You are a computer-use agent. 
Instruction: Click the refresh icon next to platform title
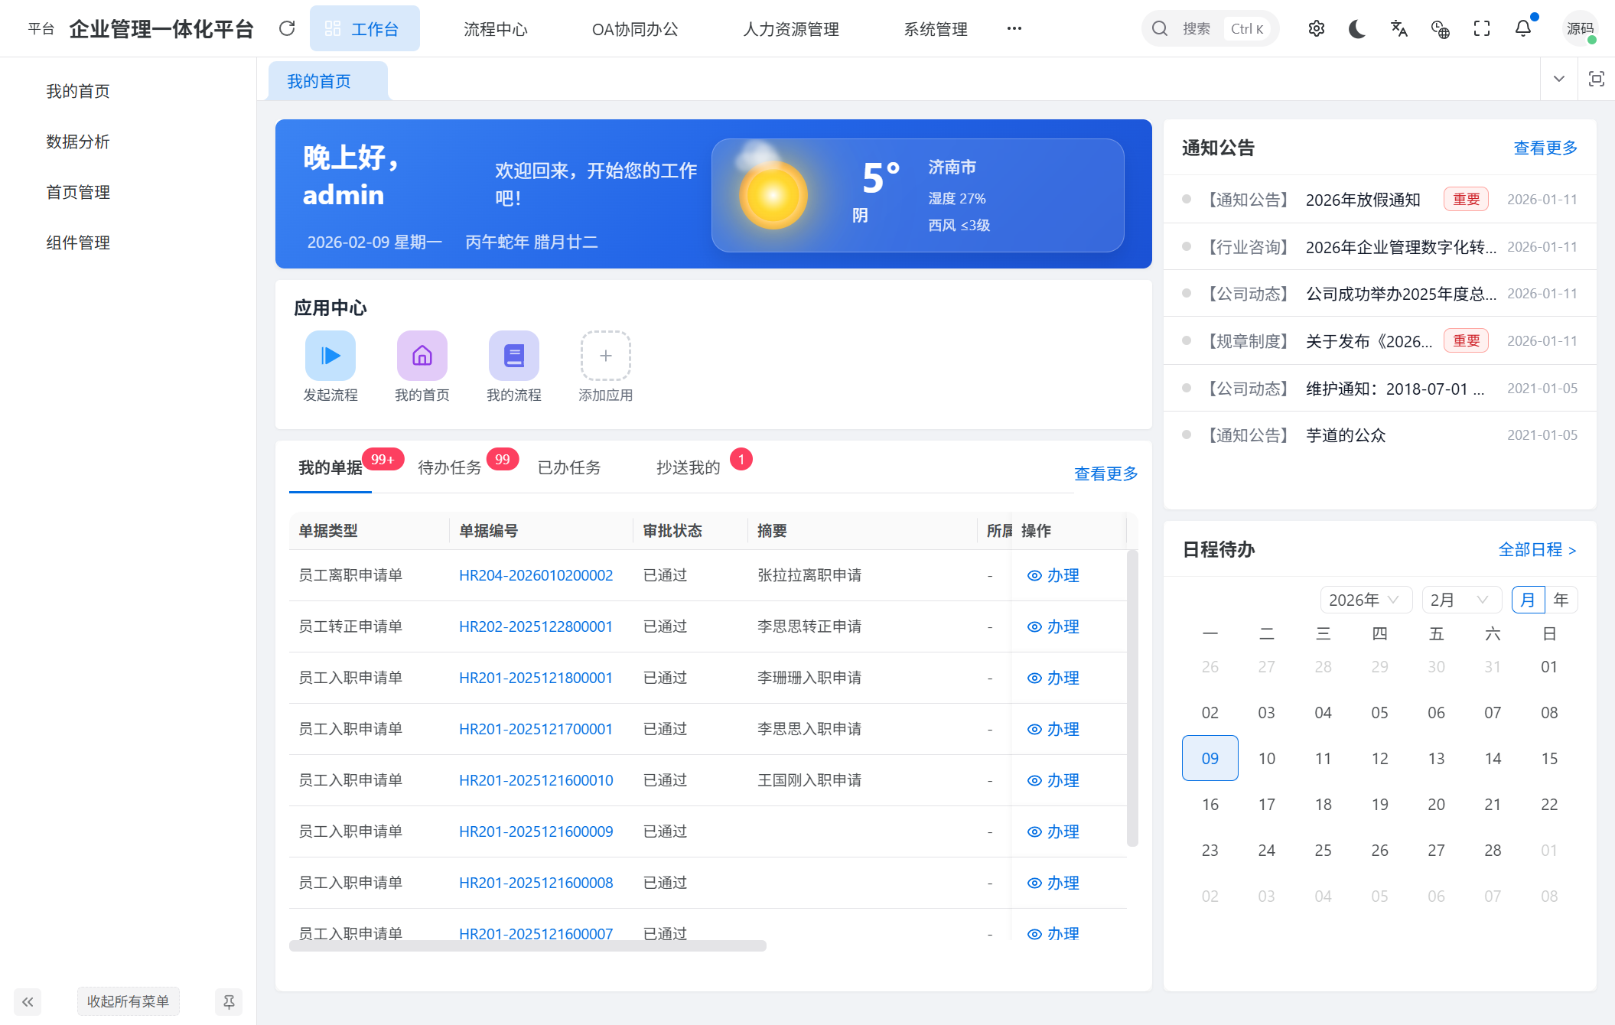pos(287,28)
